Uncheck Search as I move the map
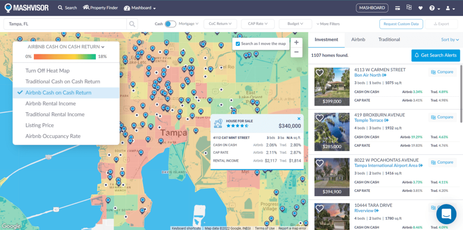The height and width of the screenshot is (230, 463). 238,44
